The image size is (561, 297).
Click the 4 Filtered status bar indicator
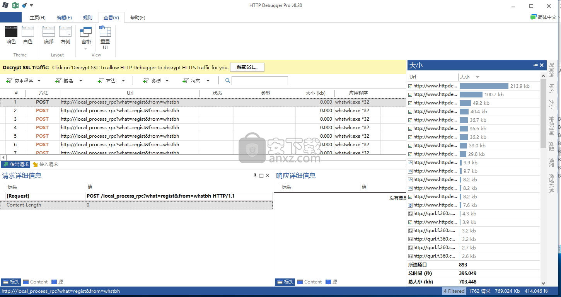click(454, 291)
